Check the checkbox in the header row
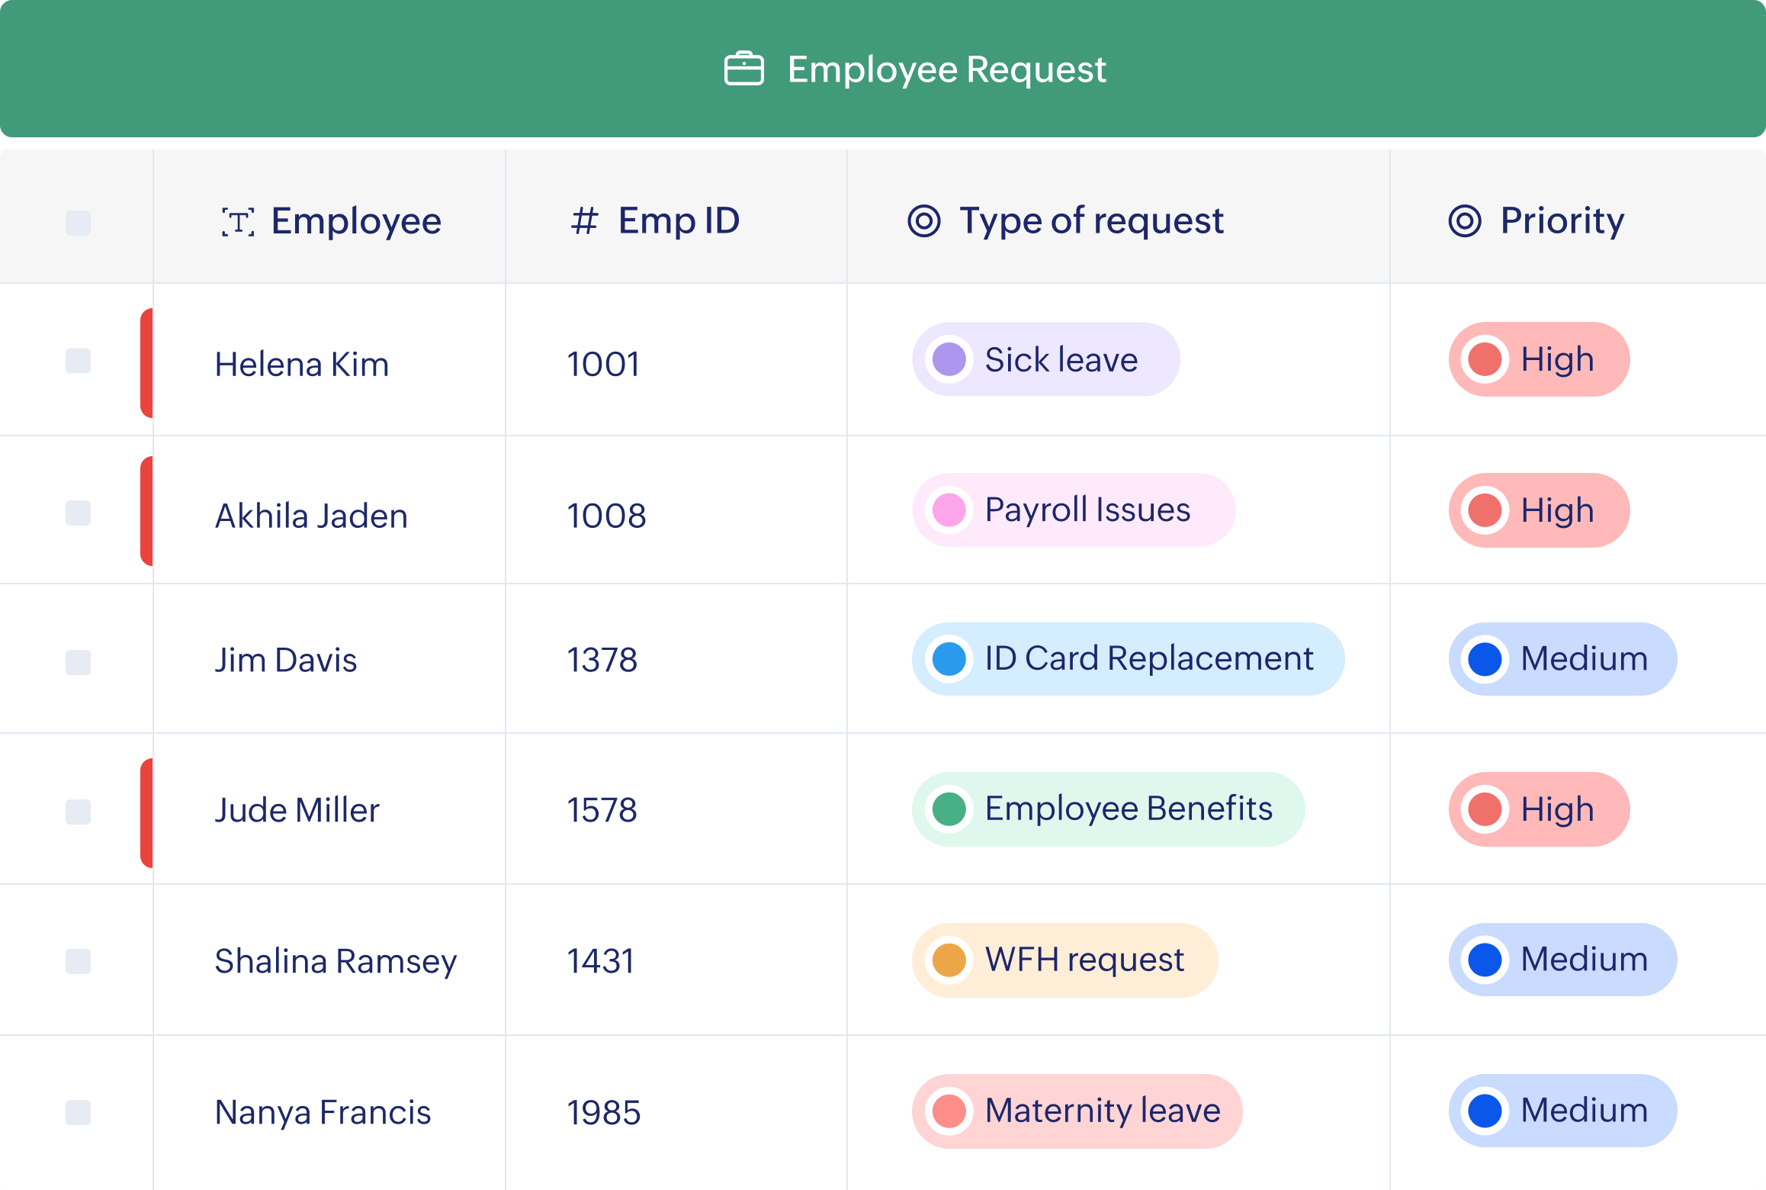Viewport: 1766px width, 1190px height. (76, 224)
